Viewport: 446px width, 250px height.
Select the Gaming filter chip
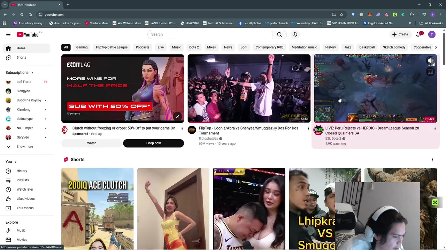click(x=82, y=47)
